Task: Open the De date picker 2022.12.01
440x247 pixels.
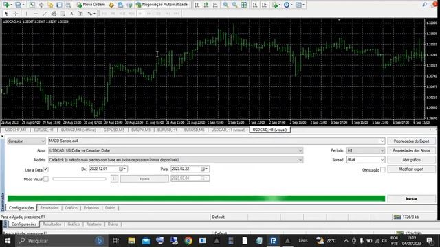Action: pyautogui.click(x=122, y=169)
